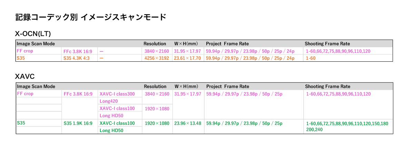Image resolution: width=414 pixels, height=151 pixels.
Task: Select the XAVC-I class300 codec cell
Action: (117, 94)
